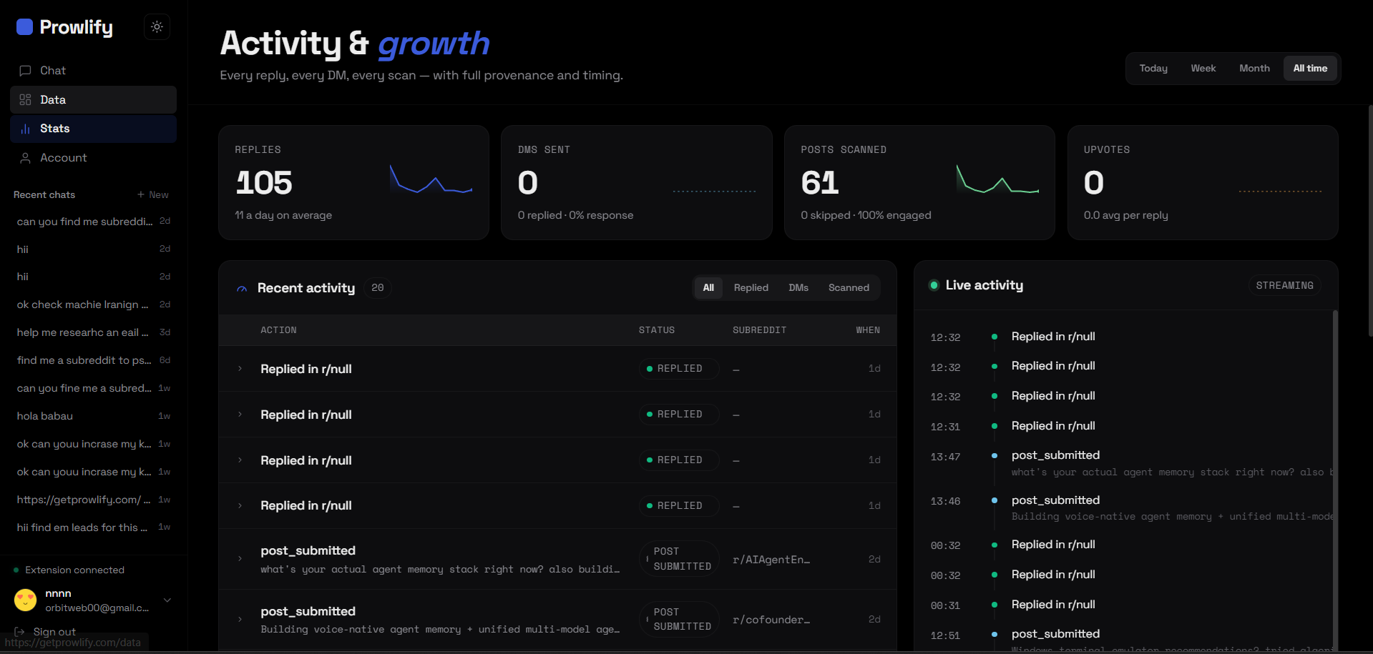Click the green Extension connected status dot
The width and height of the screenshot is (1373, 654).
tap(16, 570)
